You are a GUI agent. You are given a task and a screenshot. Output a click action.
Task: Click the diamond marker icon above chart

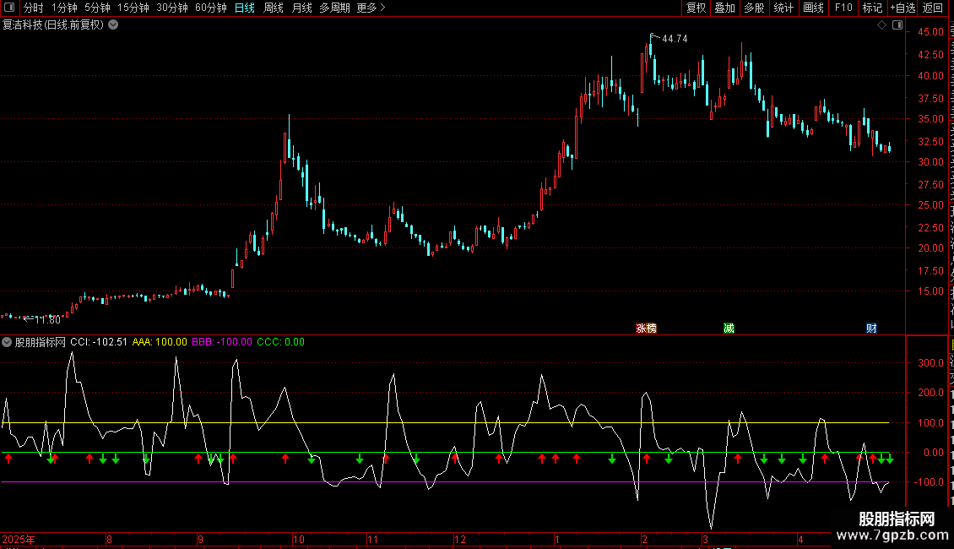881,25
